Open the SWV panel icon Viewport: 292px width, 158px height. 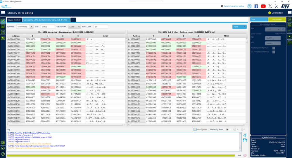coord(289,31)
